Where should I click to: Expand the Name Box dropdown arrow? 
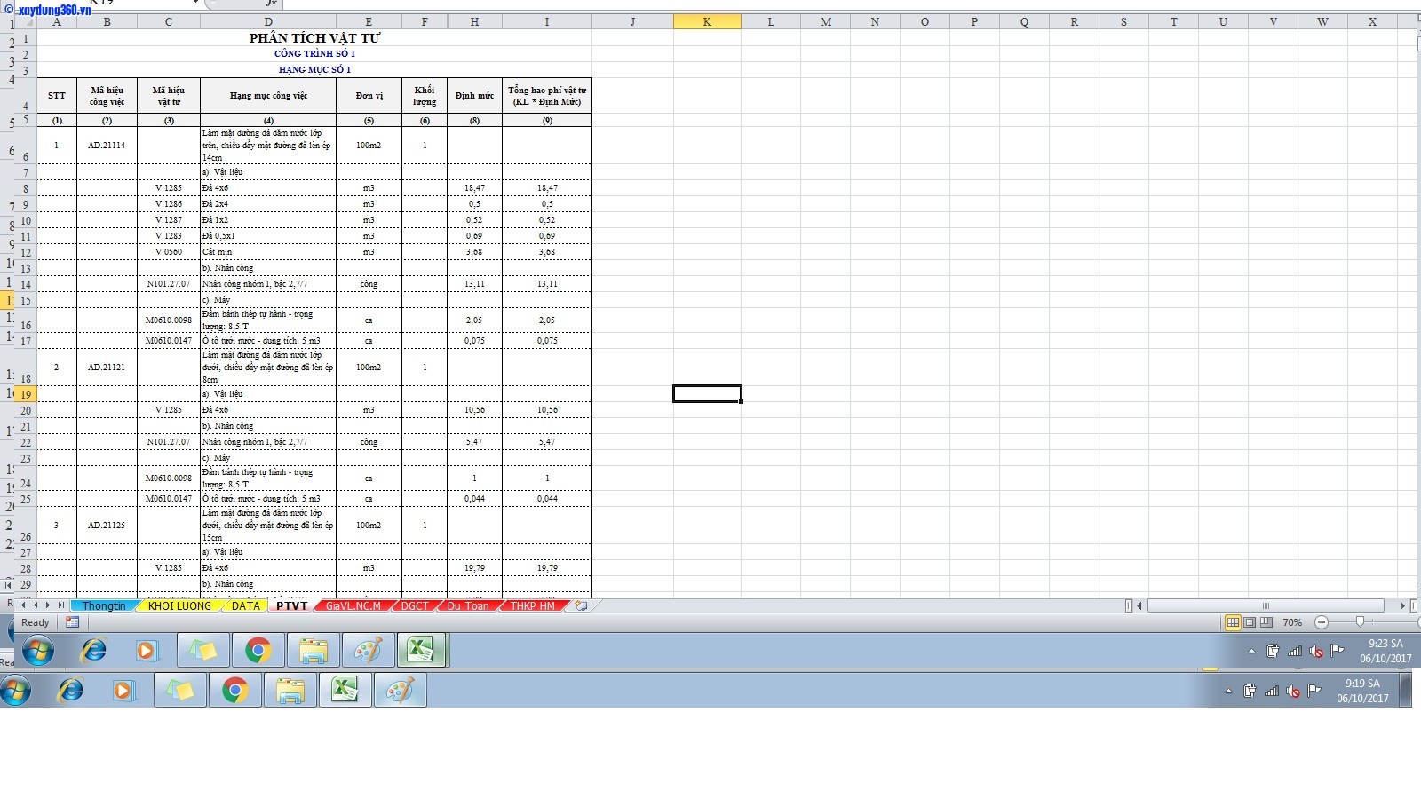(x=195, y=4)
